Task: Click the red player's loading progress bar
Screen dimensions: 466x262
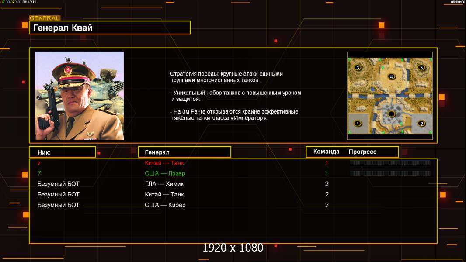Action: tap(390, 162)
